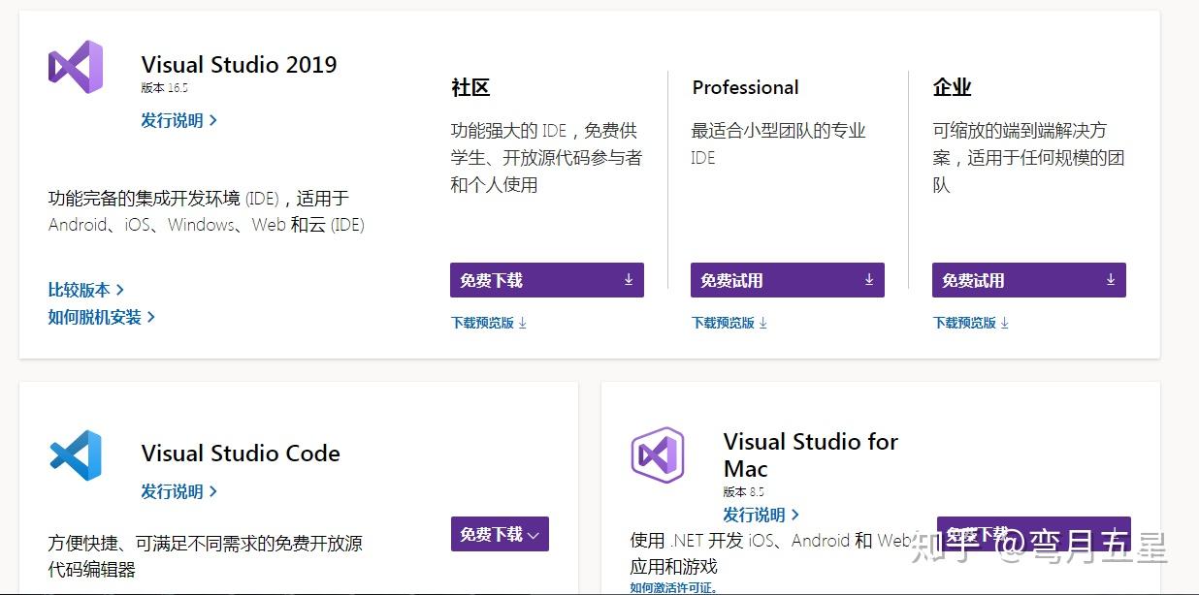Start the Professional 免费试用 download
This screenshot has width=1199, height=595.
[x=788, y=280]
